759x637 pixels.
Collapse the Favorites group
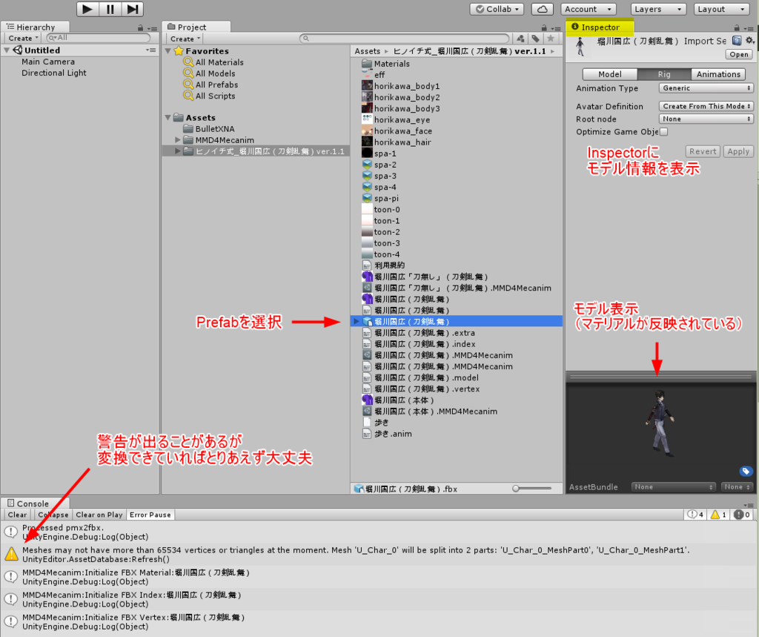pos(168,51)
